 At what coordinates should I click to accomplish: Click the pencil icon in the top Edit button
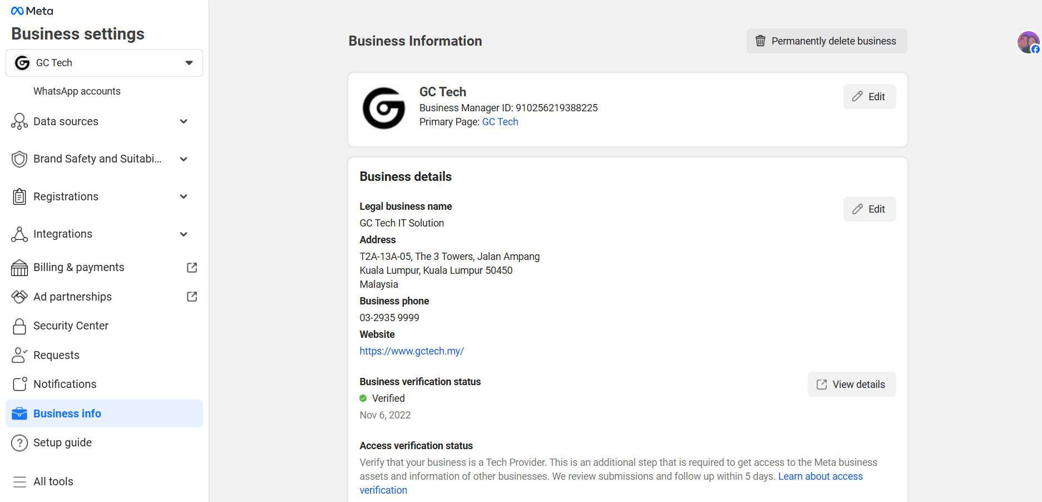point(858,96)
